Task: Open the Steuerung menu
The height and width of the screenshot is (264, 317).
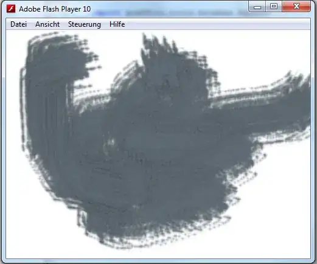Action: (x=85, y=24)
